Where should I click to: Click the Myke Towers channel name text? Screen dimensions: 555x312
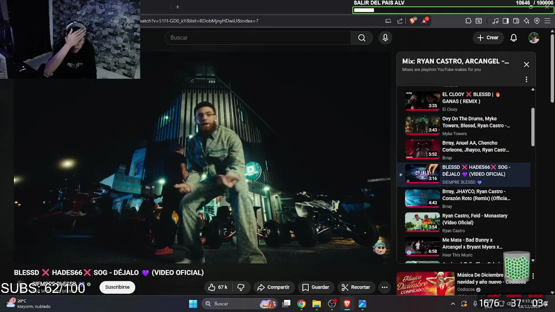454,134
